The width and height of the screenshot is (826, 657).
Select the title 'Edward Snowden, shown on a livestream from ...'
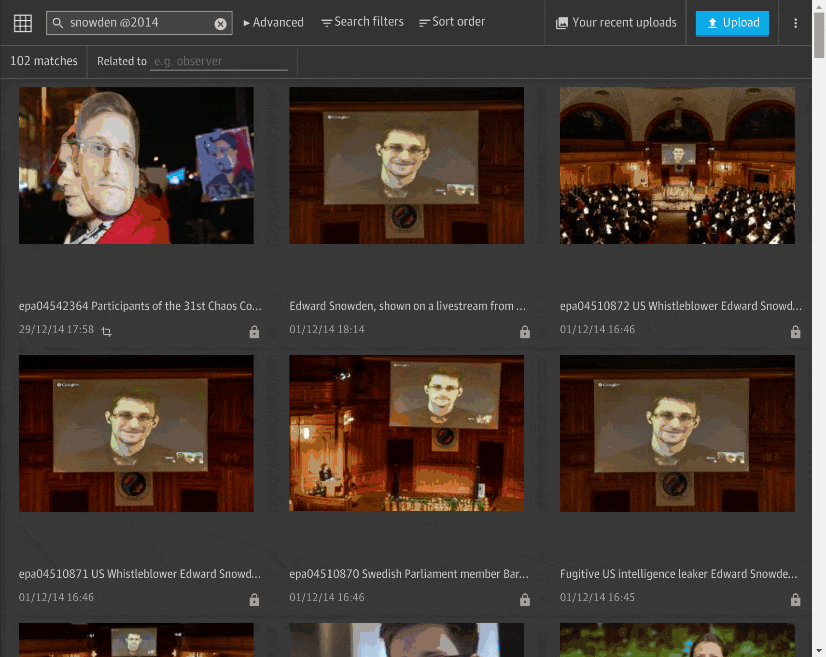pos(407,306)
